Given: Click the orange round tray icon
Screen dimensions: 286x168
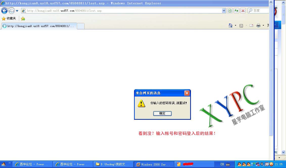Looking at the screenshot, I should [271, 164].
